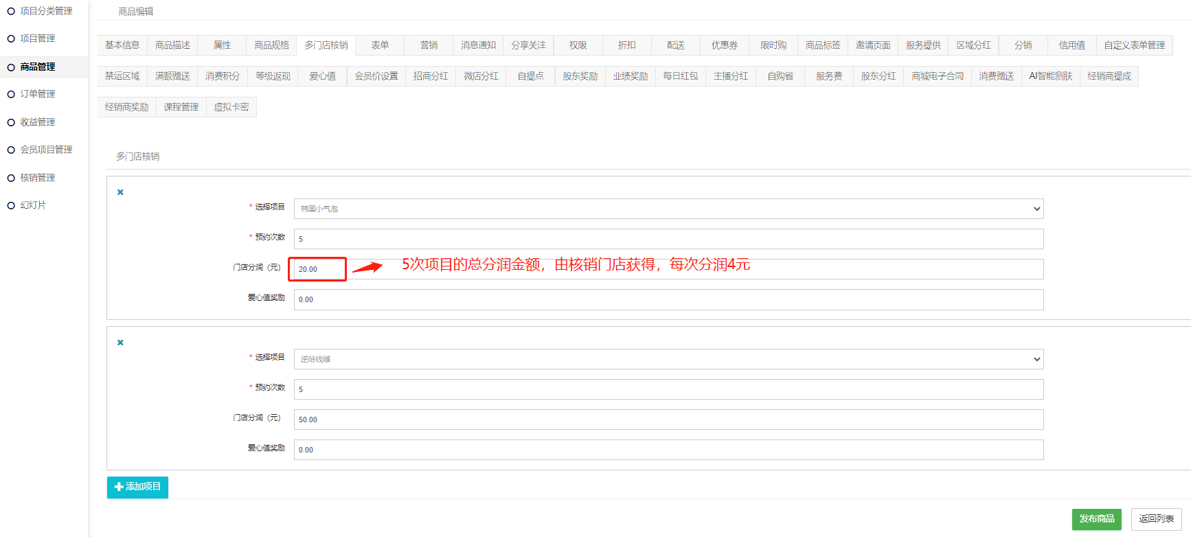Image resolution: width=1191 pixels, height=537 pixels.
Task: Switch to the 属性 tab
Action: click(x=222, y=45)
